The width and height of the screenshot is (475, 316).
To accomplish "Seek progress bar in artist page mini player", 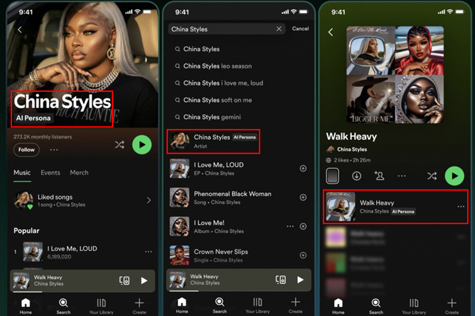I will [83, 292].
